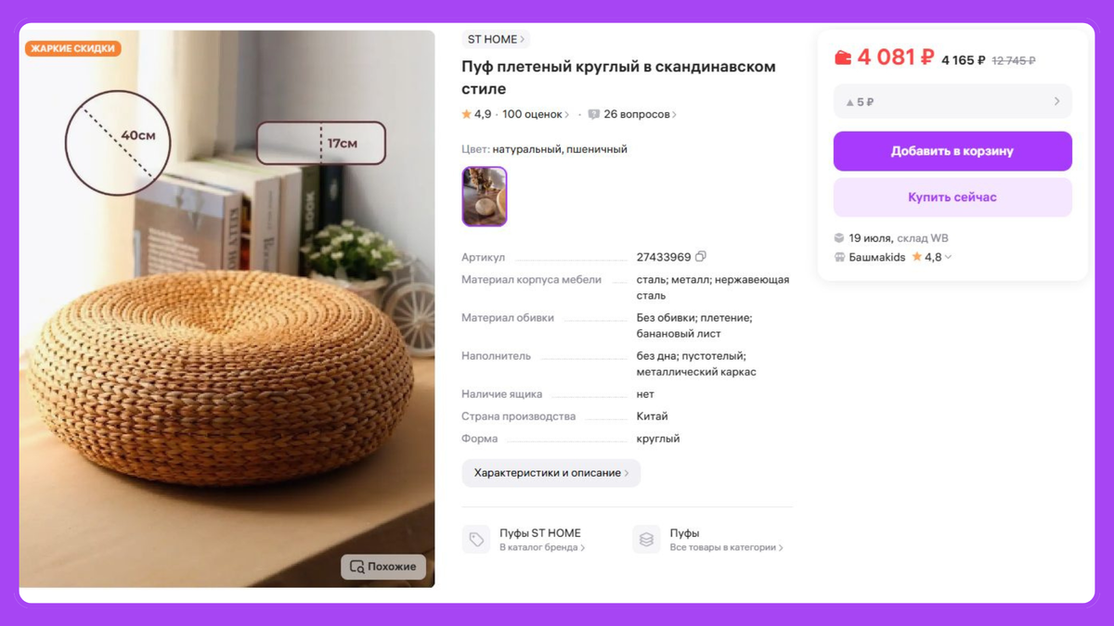Open В каталог бренда link
The width and height of the screenshot is (1114, 626).
coord(542,548)
